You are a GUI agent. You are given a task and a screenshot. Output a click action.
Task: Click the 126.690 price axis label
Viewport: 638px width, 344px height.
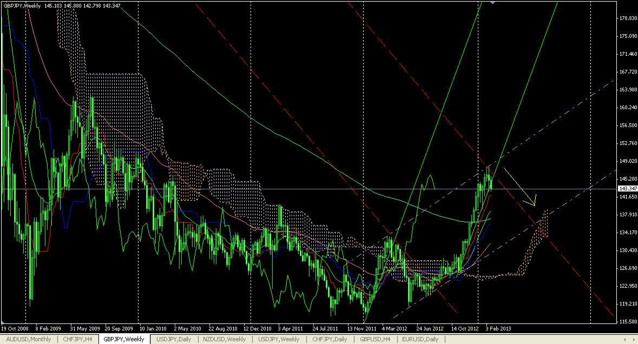(x=628, y=268)
